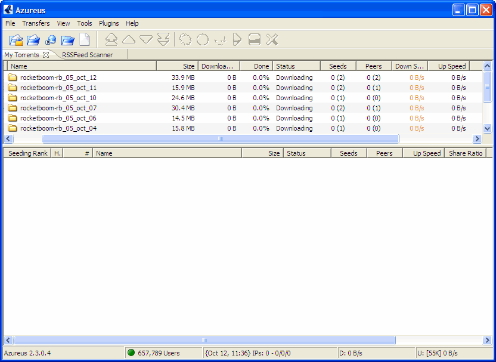This screenshot has height=362, width=496.
Task: Click the Down Speed column header
Action: 410,66
